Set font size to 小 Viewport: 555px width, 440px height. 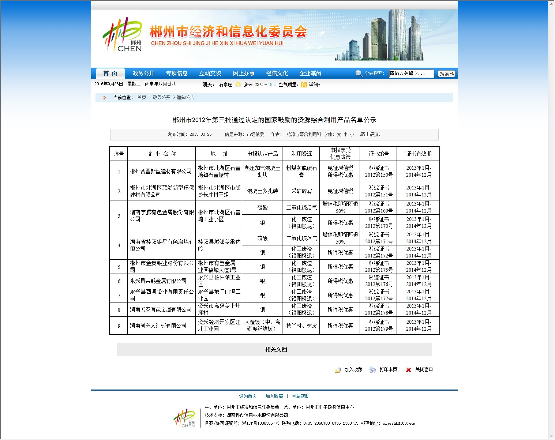[352, 135]
